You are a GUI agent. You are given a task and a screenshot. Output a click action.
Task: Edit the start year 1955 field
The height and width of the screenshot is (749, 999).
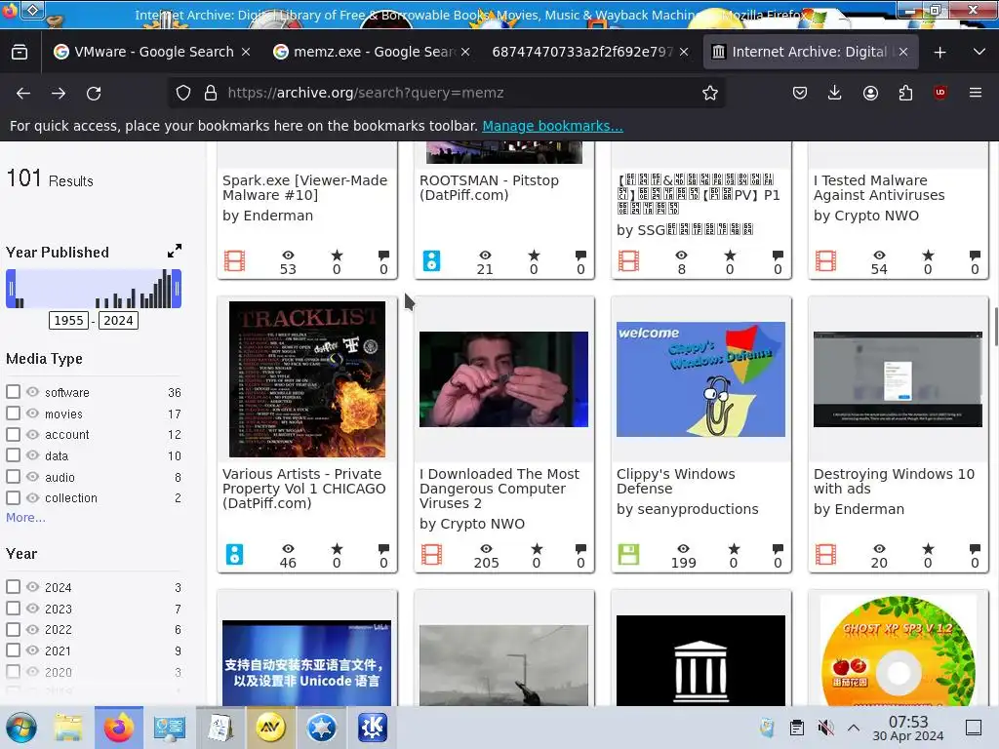point(68,320)
